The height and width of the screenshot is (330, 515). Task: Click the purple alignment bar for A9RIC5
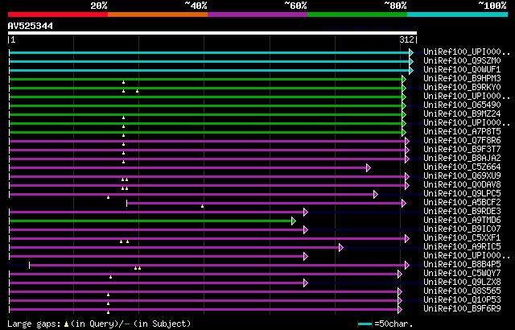click(x=174, y=248)
